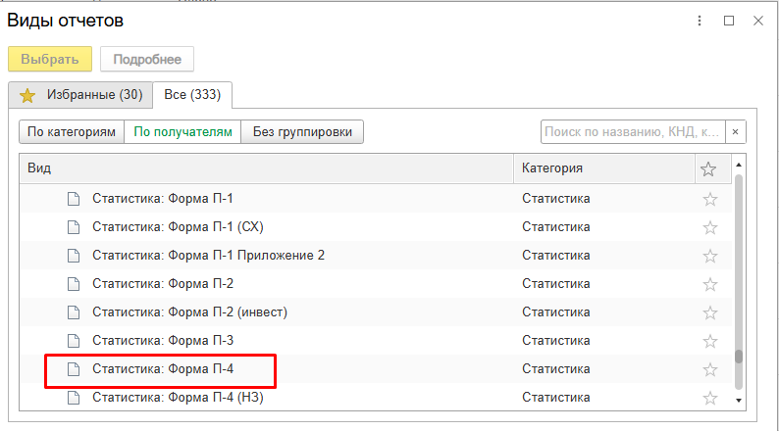Viewport: 779px width, 431px height.
Task: Click the document icon of Форма П-3 row
Action: tap(74, 341)
